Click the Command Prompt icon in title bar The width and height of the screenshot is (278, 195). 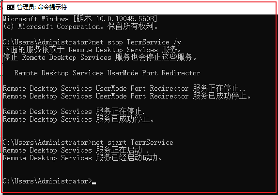(11, 7)
